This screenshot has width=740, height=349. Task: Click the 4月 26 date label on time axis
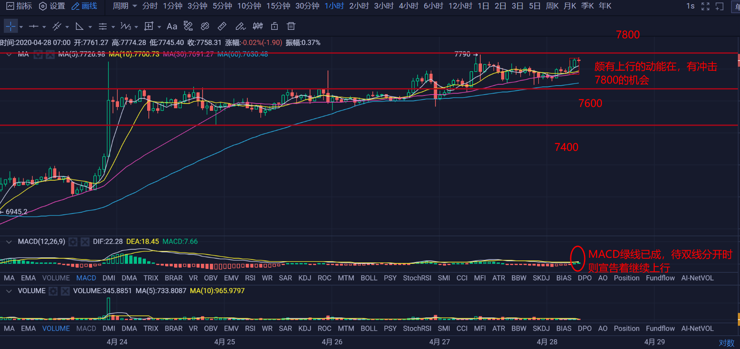coord(332,342)
